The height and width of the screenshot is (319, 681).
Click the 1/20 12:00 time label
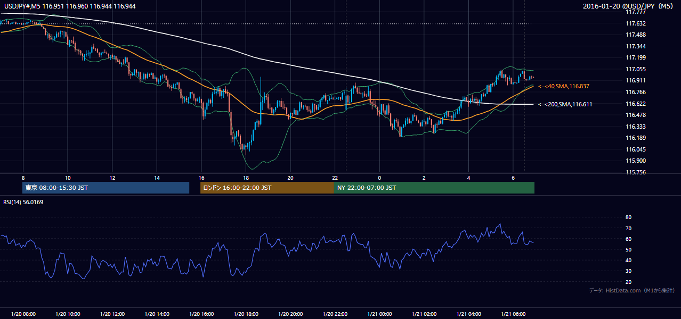[112, 314]
